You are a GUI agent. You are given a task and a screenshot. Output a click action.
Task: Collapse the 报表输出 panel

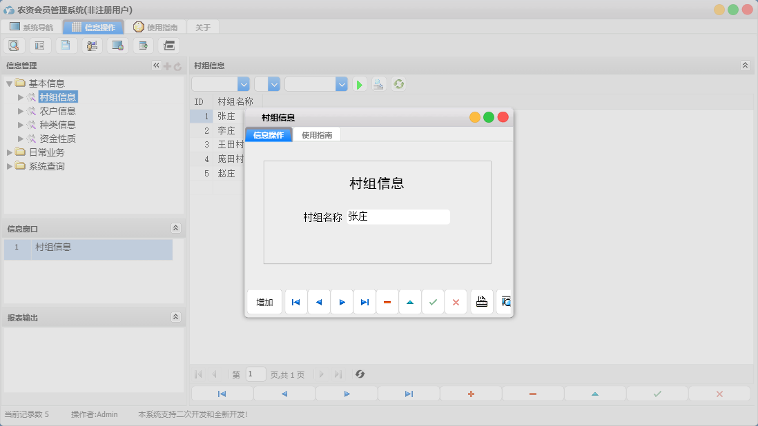click(177, 317)
